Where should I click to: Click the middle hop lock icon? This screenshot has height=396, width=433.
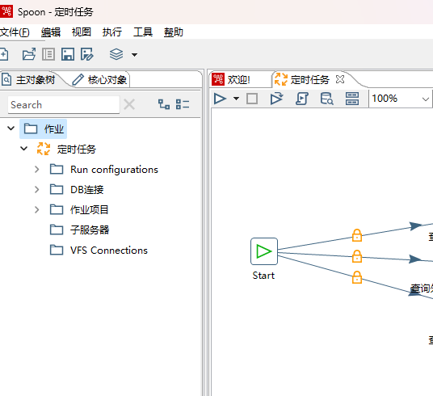pyautogui.click(x=357, y=256)
